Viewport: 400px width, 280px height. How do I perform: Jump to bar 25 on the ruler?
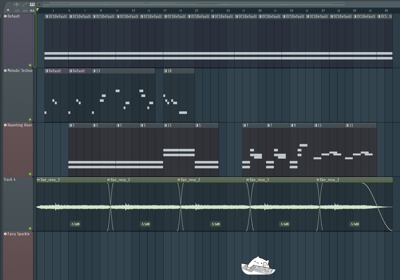coord(228,11)
